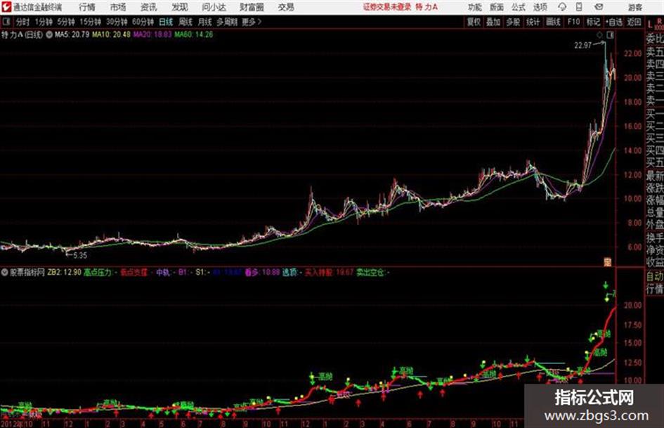Image resolution: width=664 pixels, height=428 pixels.
Task: Switch to 5分钟 period tab
Action: pyautogui.click(x=65, y=22)
